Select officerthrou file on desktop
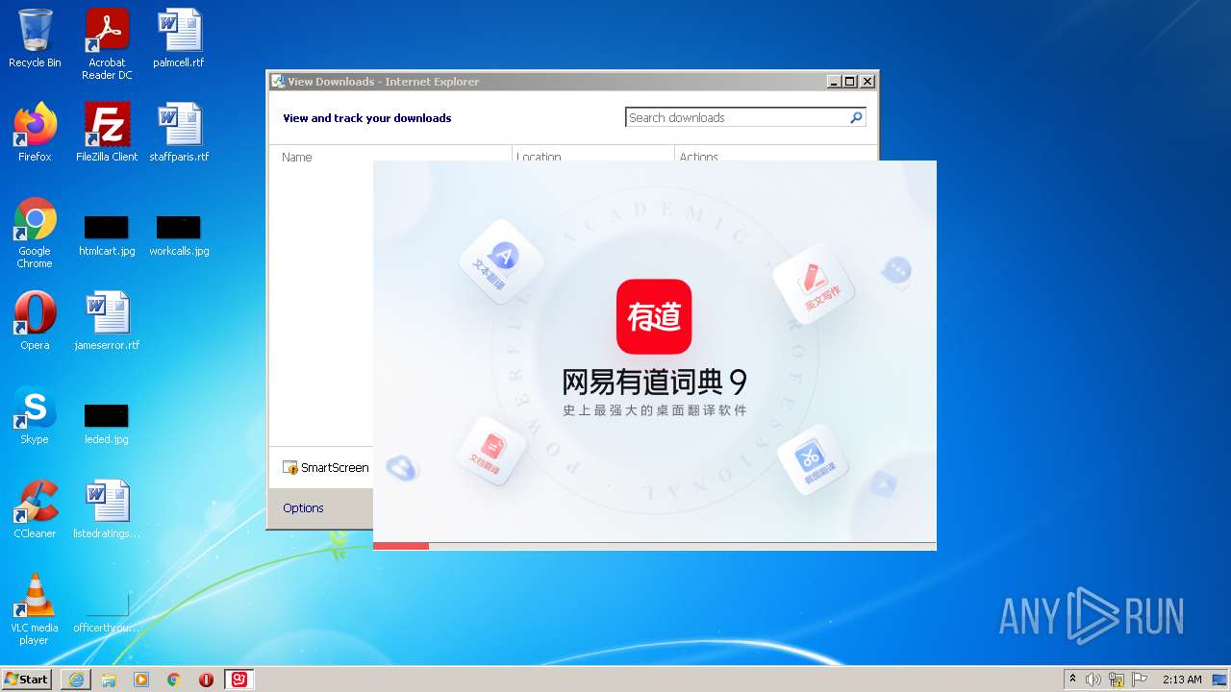 107,613
